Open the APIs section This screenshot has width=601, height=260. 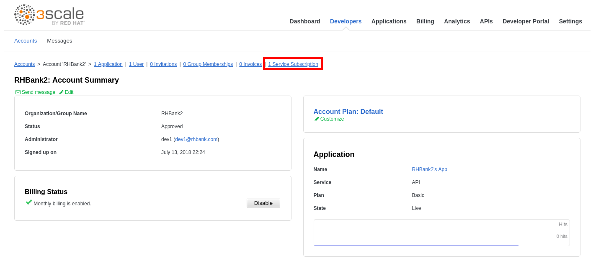coord(486,21)
